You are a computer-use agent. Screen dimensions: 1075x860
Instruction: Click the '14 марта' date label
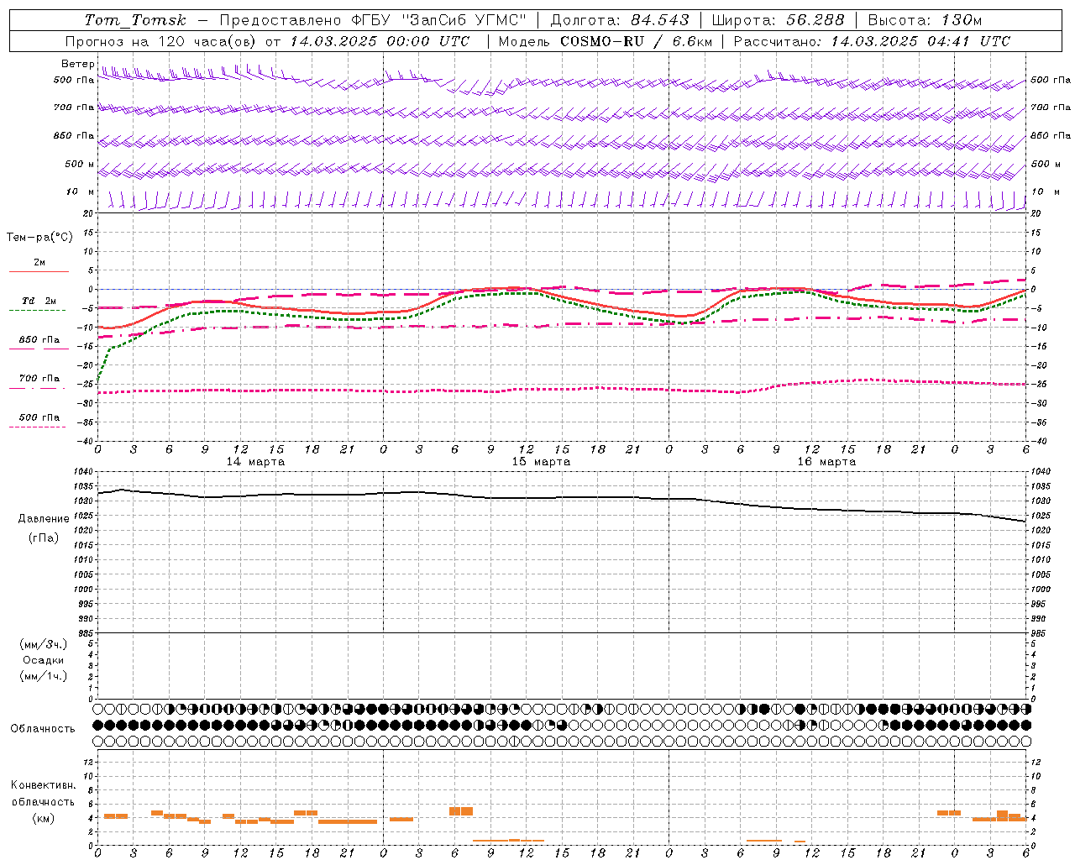tap(256, 462)
